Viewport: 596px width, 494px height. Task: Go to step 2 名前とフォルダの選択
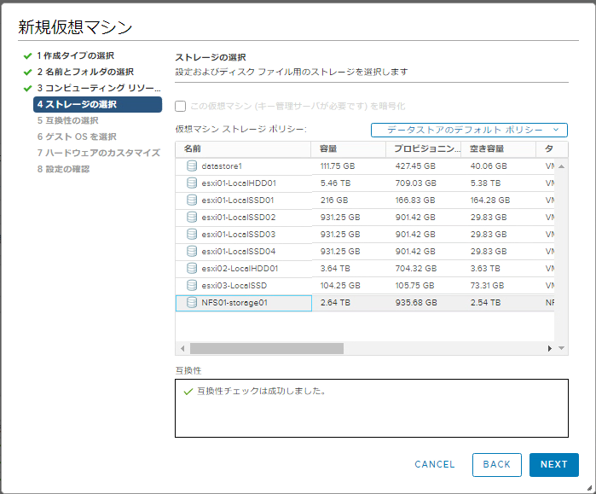[x=85, y=72]
